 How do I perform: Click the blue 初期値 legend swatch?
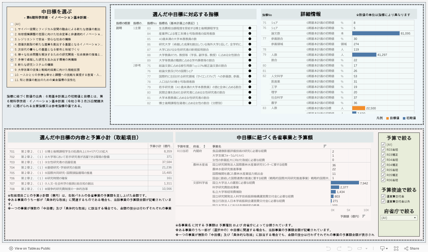(404, 118)
